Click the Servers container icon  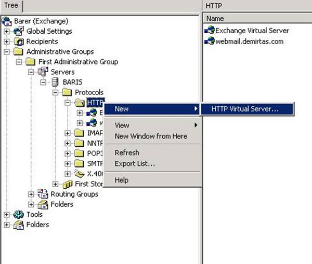point(43,72)
